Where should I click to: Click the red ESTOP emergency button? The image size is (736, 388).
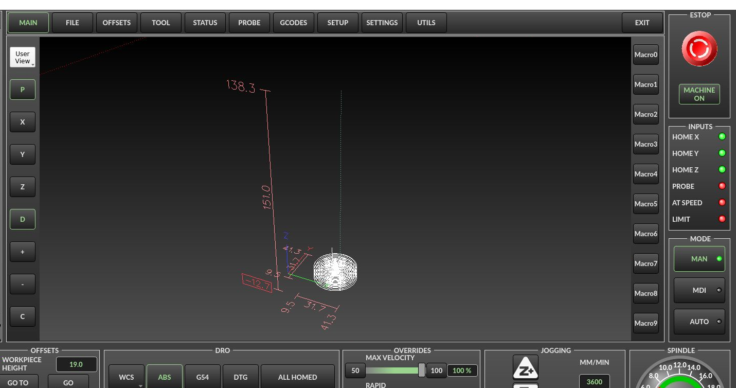click(x=699, y=49)
